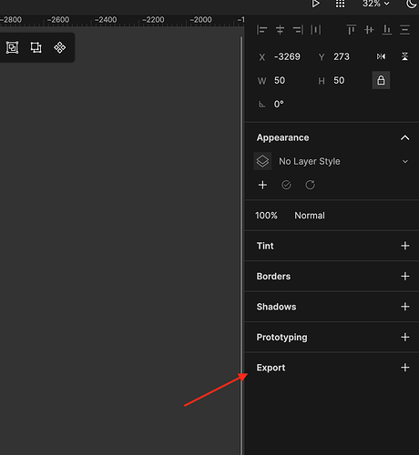Add a Prototyping interaction with plus
The height and width of the screenshot is (455, 419).
[x=405, y=337]
